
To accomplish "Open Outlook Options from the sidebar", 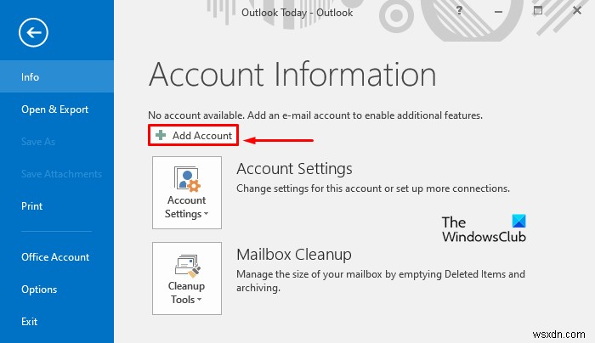I will pyautogui.click(x=39, y=290).
